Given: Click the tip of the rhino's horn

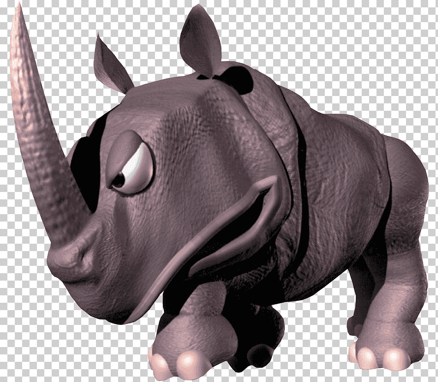Looking at the screenshot, I should click(18, 10).
